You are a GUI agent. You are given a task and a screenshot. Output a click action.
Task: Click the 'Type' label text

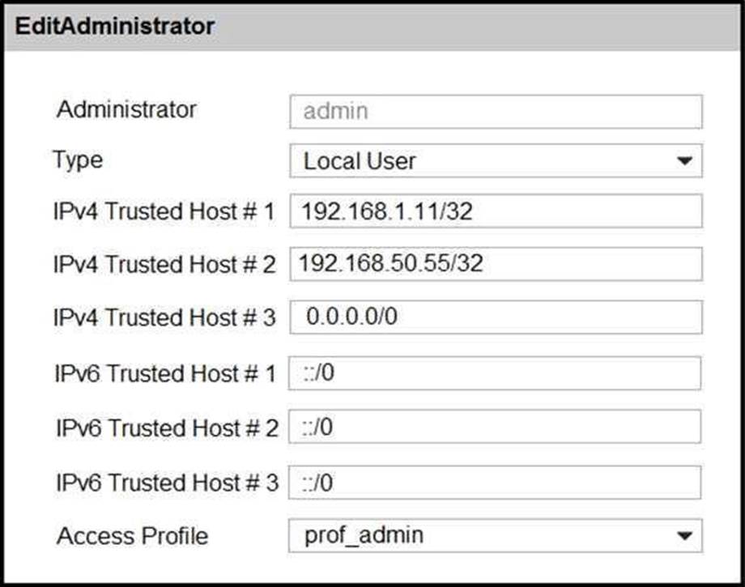coord(78,160)
